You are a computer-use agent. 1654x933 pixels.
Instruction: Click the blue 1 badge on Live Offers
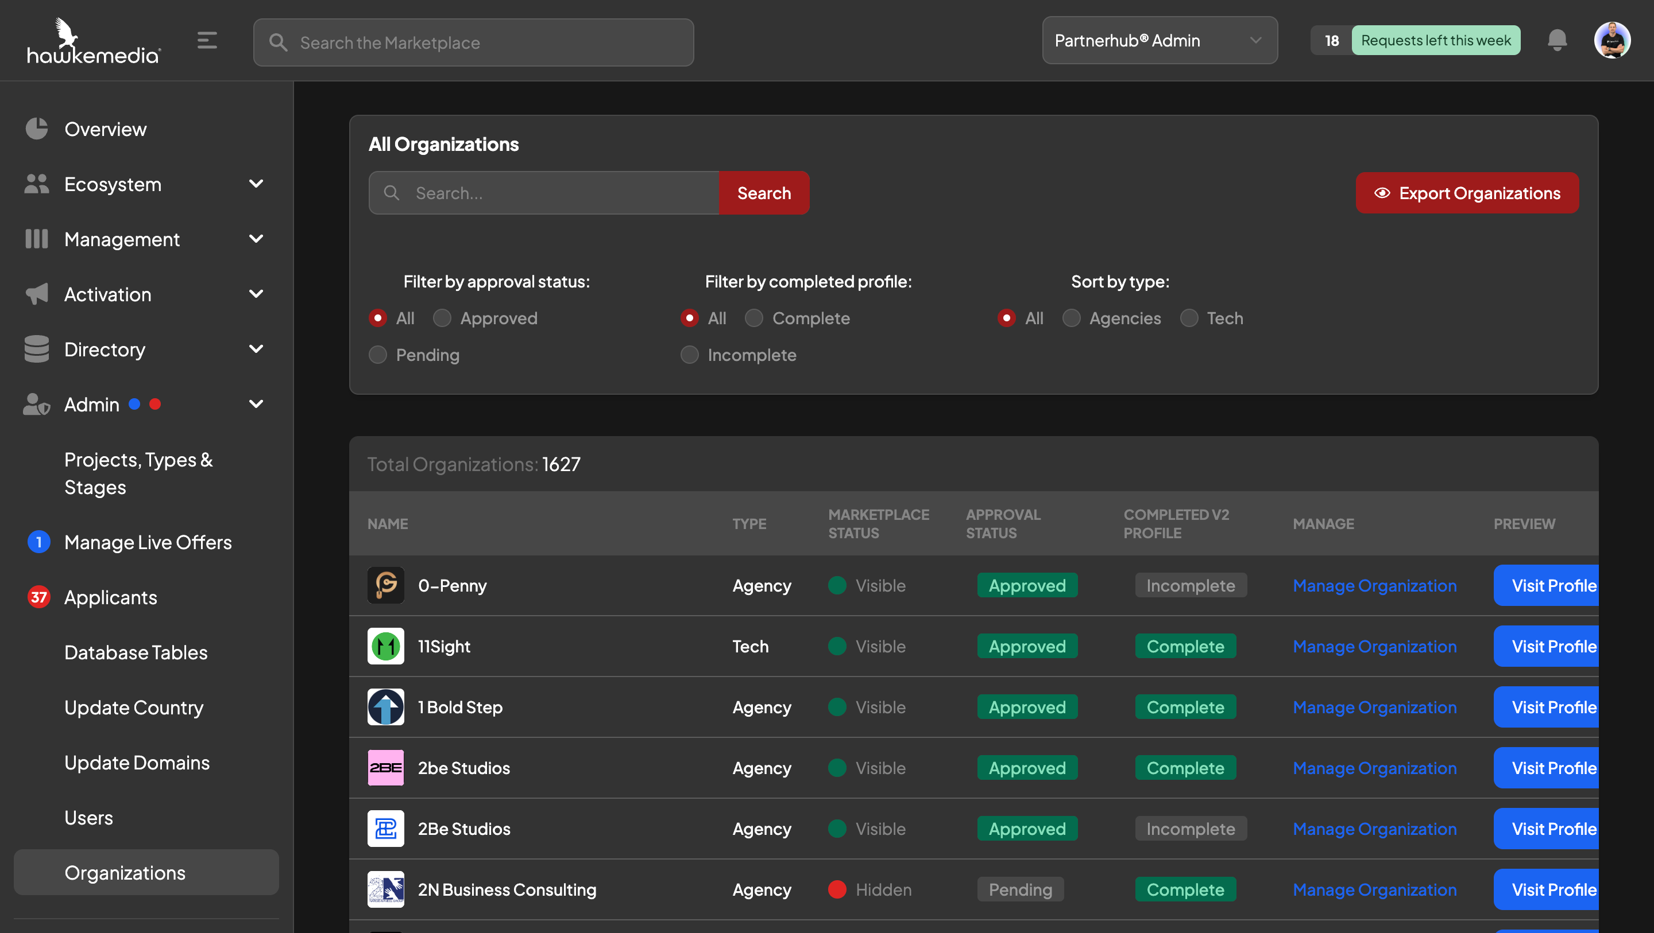coord(38,542)
